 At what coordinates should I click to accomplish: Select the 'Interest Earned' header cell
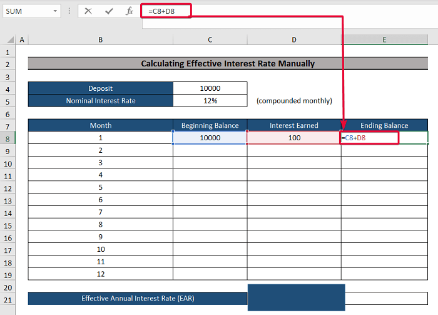click(x=294, y=125)
